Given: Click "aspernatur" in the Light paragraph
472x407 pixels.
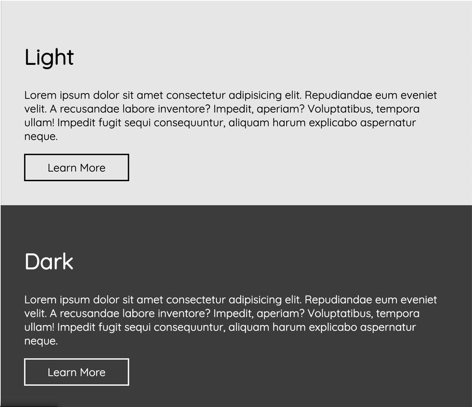Looking at the screenshot, I should (388, 123).
